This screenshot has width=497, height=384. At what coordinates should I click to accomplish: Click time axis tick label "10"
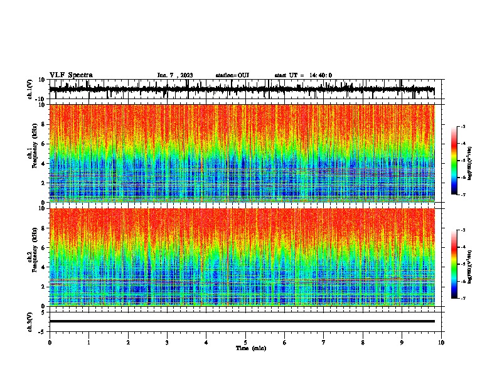(441, 343)
